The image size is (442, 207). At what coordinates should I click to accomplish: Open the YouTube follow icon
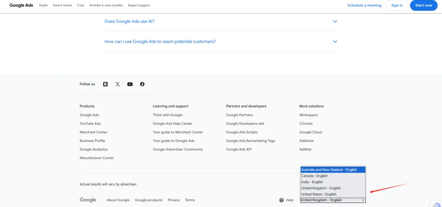[x=130, y=84]
